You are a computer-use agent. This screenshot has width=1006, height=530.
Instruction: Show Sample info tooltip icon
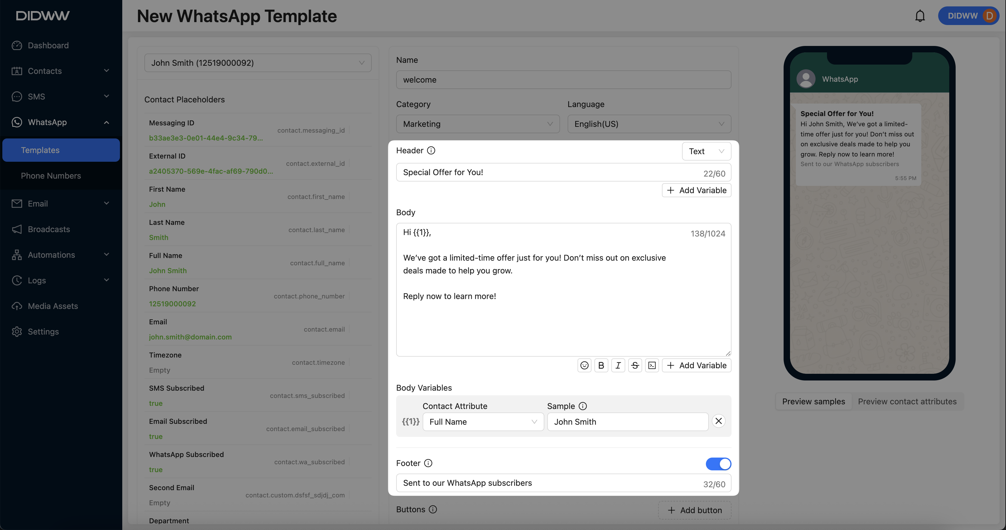(x=582, y=406)
